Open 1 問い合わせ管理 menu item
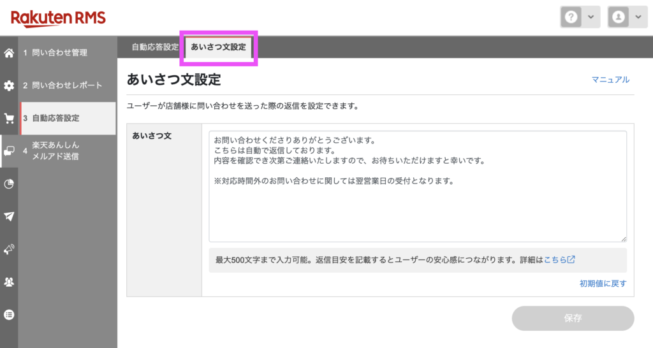Screen dimensions: 653x348 point(66,53)
